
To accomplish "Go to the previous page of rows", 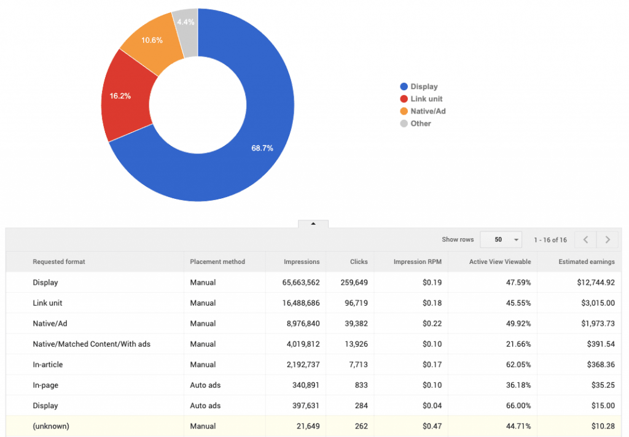I will click(x=585, y=240).
